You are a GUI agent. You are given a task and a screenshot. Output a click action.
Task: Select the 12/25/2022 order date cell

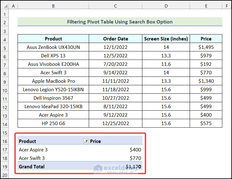tap(115, 124)
